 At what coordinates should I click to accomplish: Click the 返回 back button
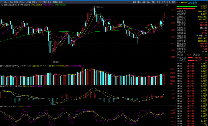[173, 2]
